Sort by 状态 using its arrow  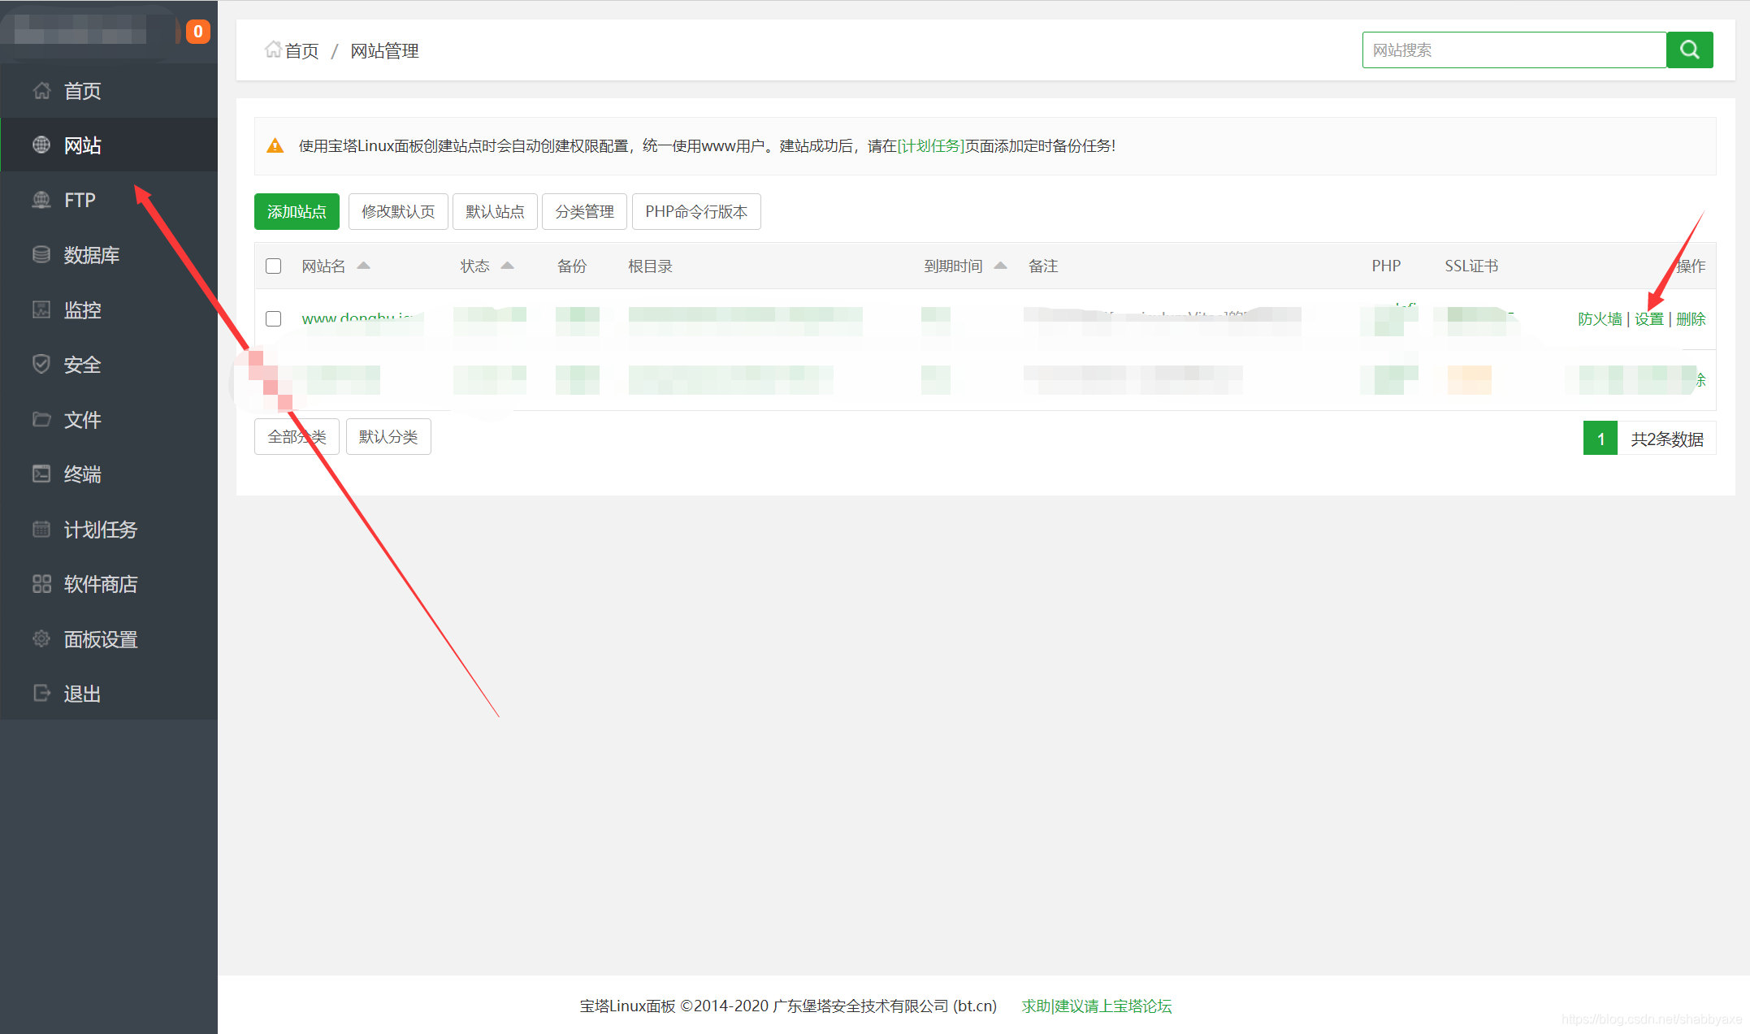click(508, 266)
